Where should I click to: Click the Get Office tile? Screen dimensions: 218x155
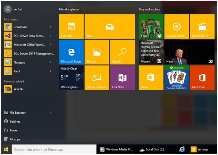[x=202, y=77]
